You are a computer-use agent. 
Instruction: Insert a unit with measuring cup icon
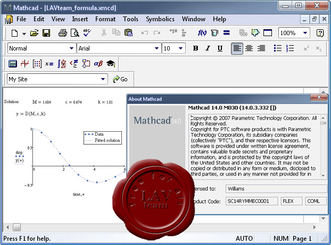click(214, 33)
